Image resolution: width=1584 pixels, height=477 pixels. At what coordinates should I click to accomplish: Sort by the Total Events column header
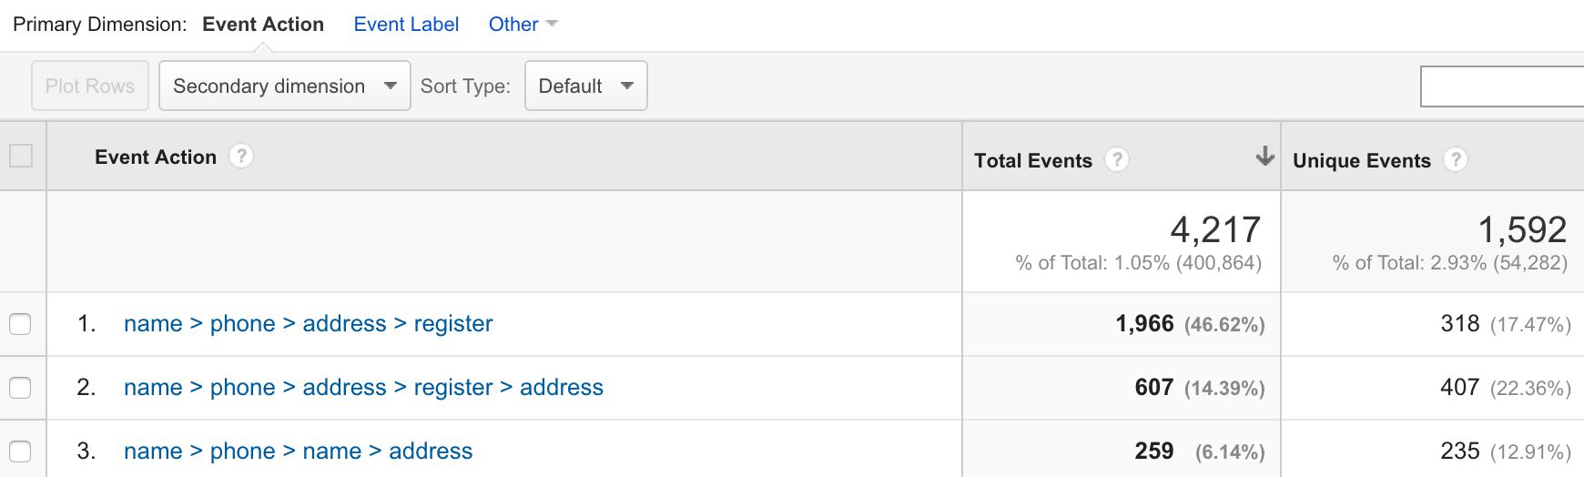point(1033,161)
